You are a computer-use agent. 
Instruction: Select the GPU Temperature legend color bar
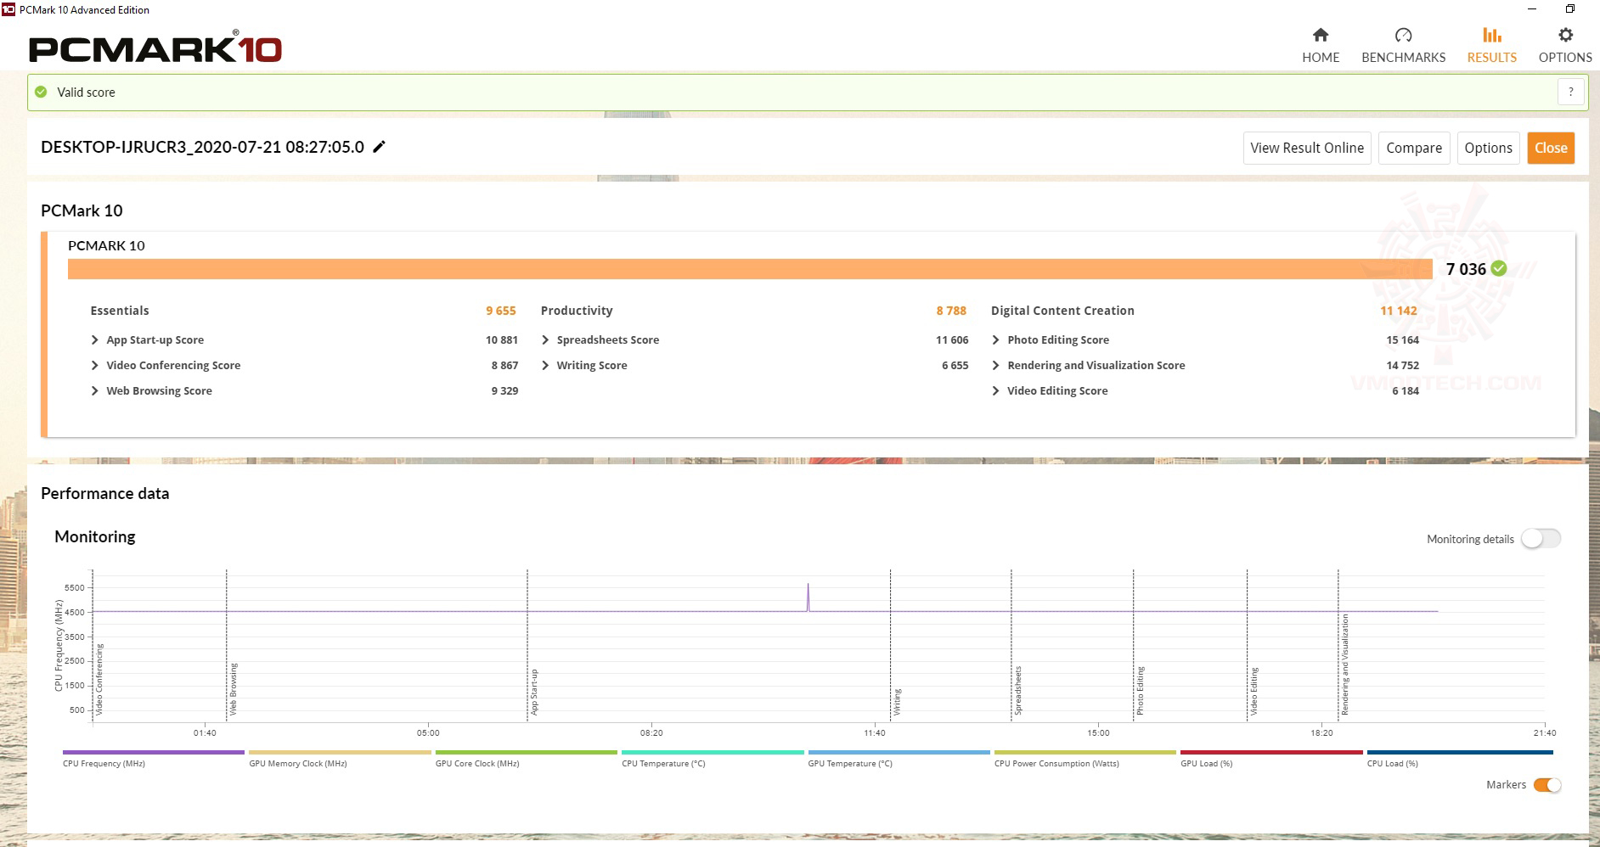coord(899,752)
